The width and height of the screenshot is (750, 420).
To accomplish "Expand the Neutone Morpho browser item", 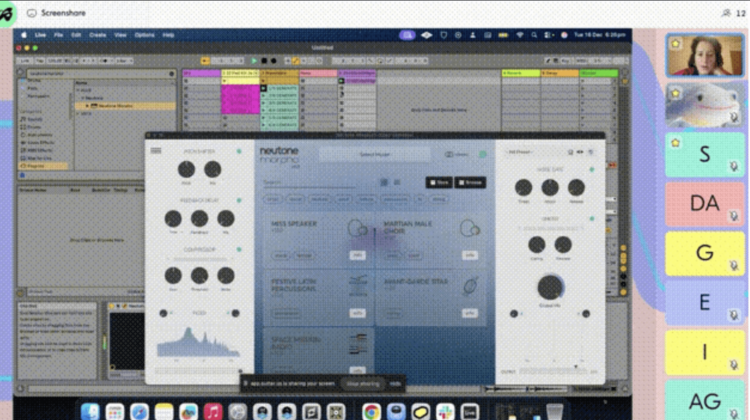I will click(87, 106).
